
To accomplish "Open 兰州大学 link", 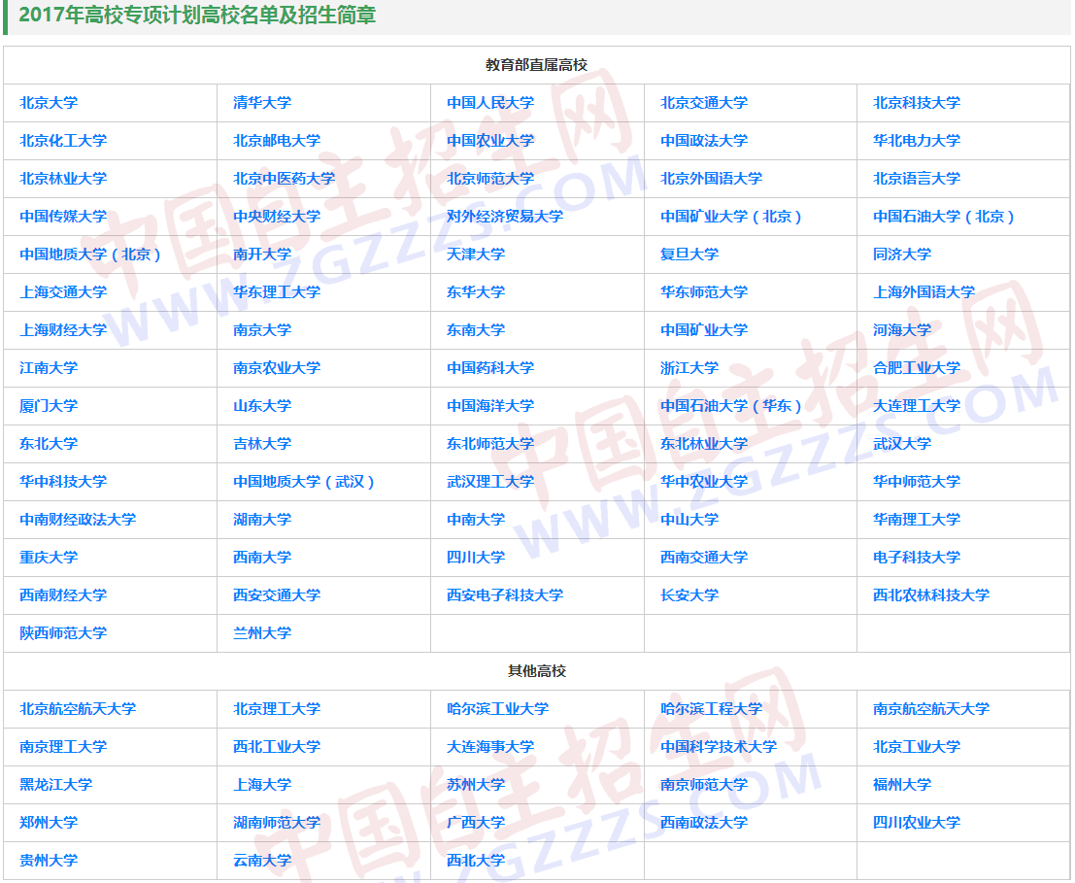I will (x=262, y=632).
